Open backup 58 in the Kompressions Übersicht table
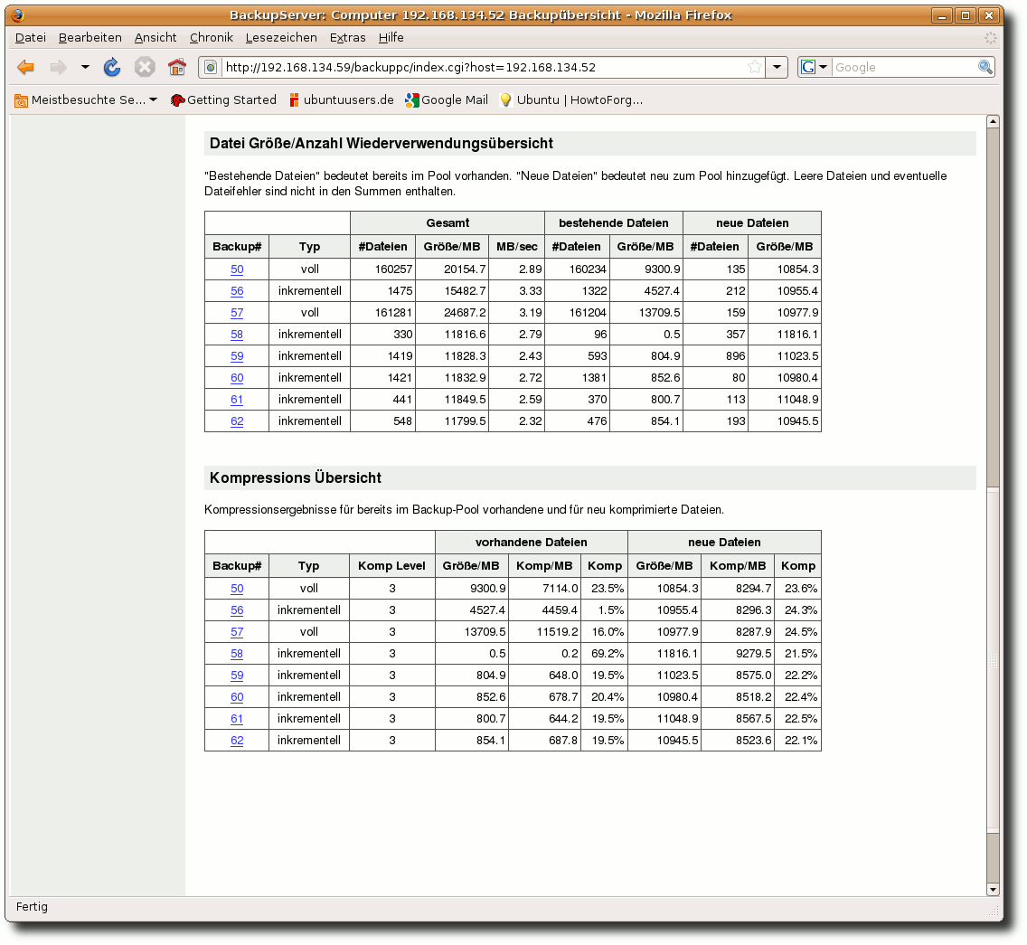1027x945 pixels. click(x=237, y=654)
